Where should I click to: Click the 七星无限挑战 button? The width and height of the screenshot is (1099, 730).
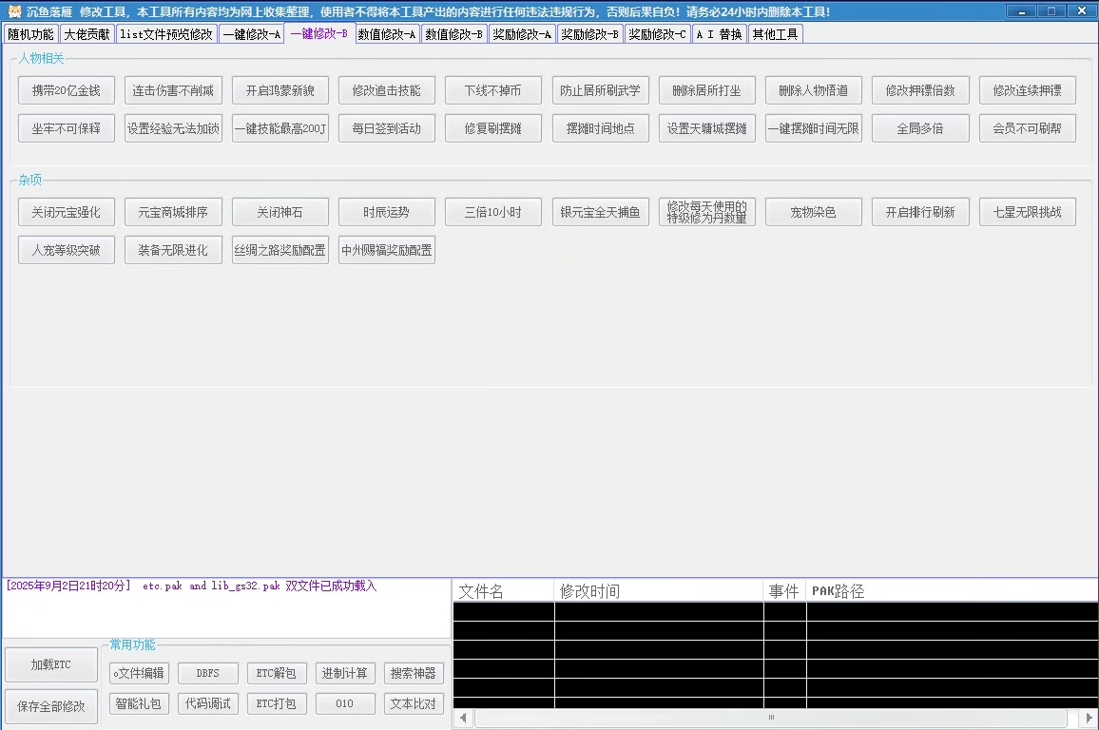(1028, 212)
